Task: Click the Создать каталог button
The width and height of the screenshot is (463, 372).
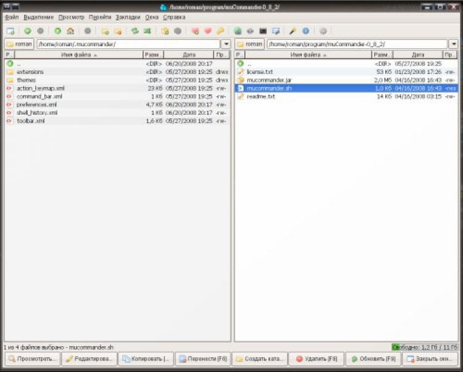Action: coord(260,358)
